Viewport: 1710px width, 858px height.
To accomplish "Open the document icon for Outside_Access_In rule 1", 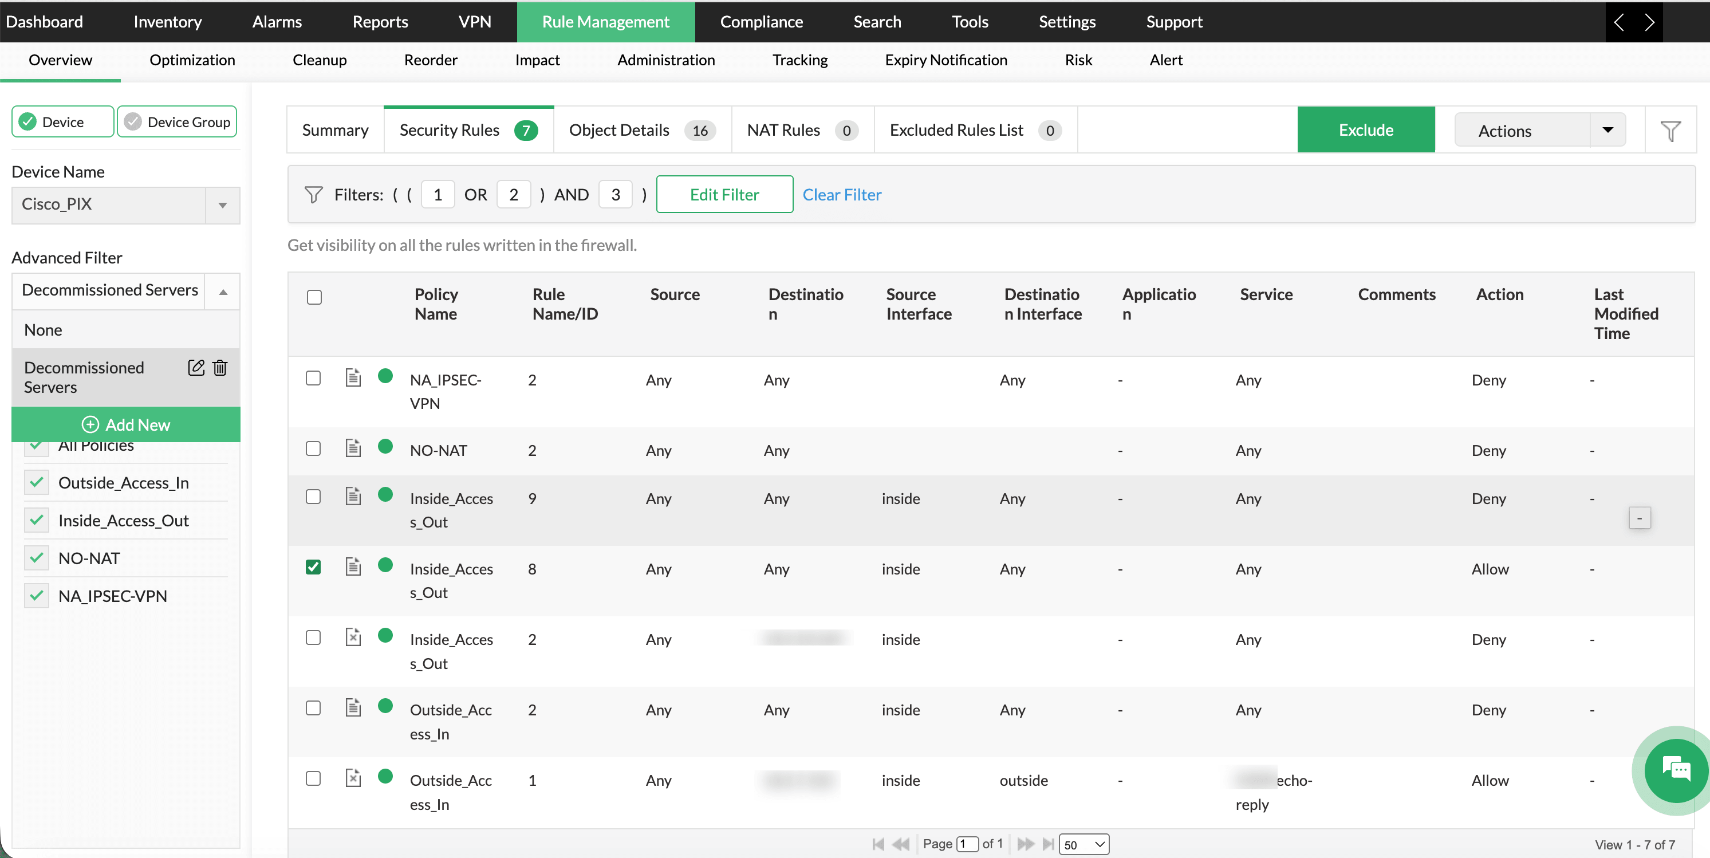I will 353,778.
